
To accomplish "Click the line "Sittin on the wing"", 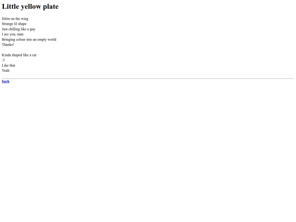I will point(15,19).
